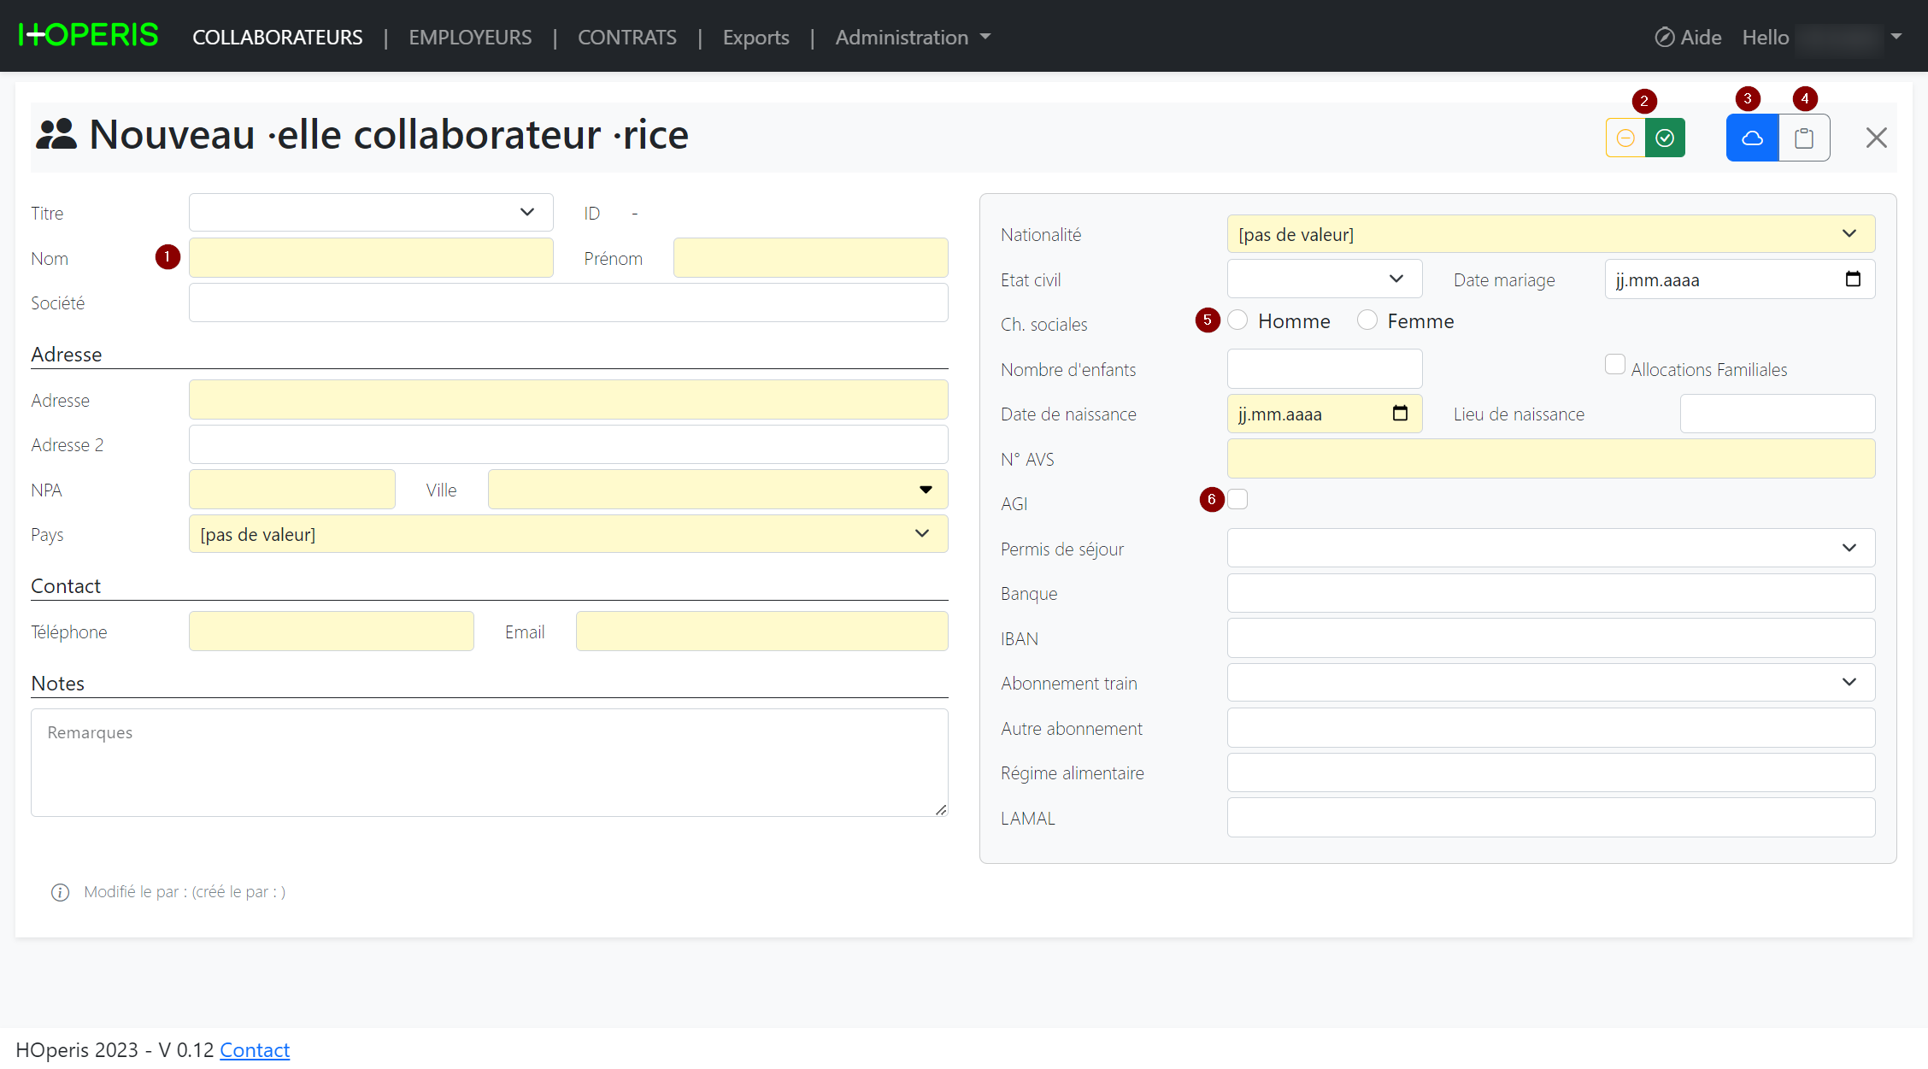Click the info icon next to Modifié le
The height and width of the screenshot is (1069, 1928).
pos(60,892)
